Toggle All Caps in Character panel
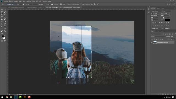 coord(157,23)
